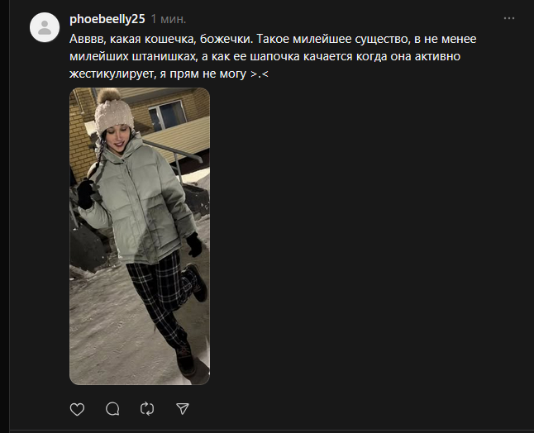
Task: Like the post with the heart icon
Action: [77, 409]
